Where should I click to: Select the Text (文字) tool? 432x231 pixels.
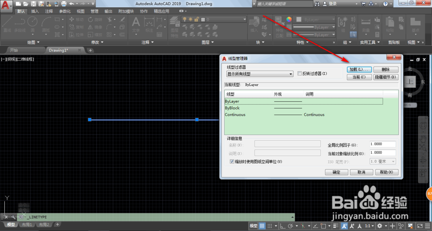pyautogui.click(x=136, y=25)
